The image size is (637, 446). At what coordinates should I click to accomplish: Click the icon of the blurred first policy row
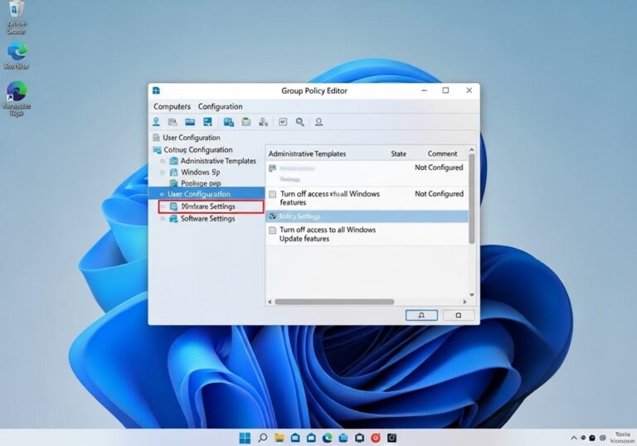pos(273,167)
